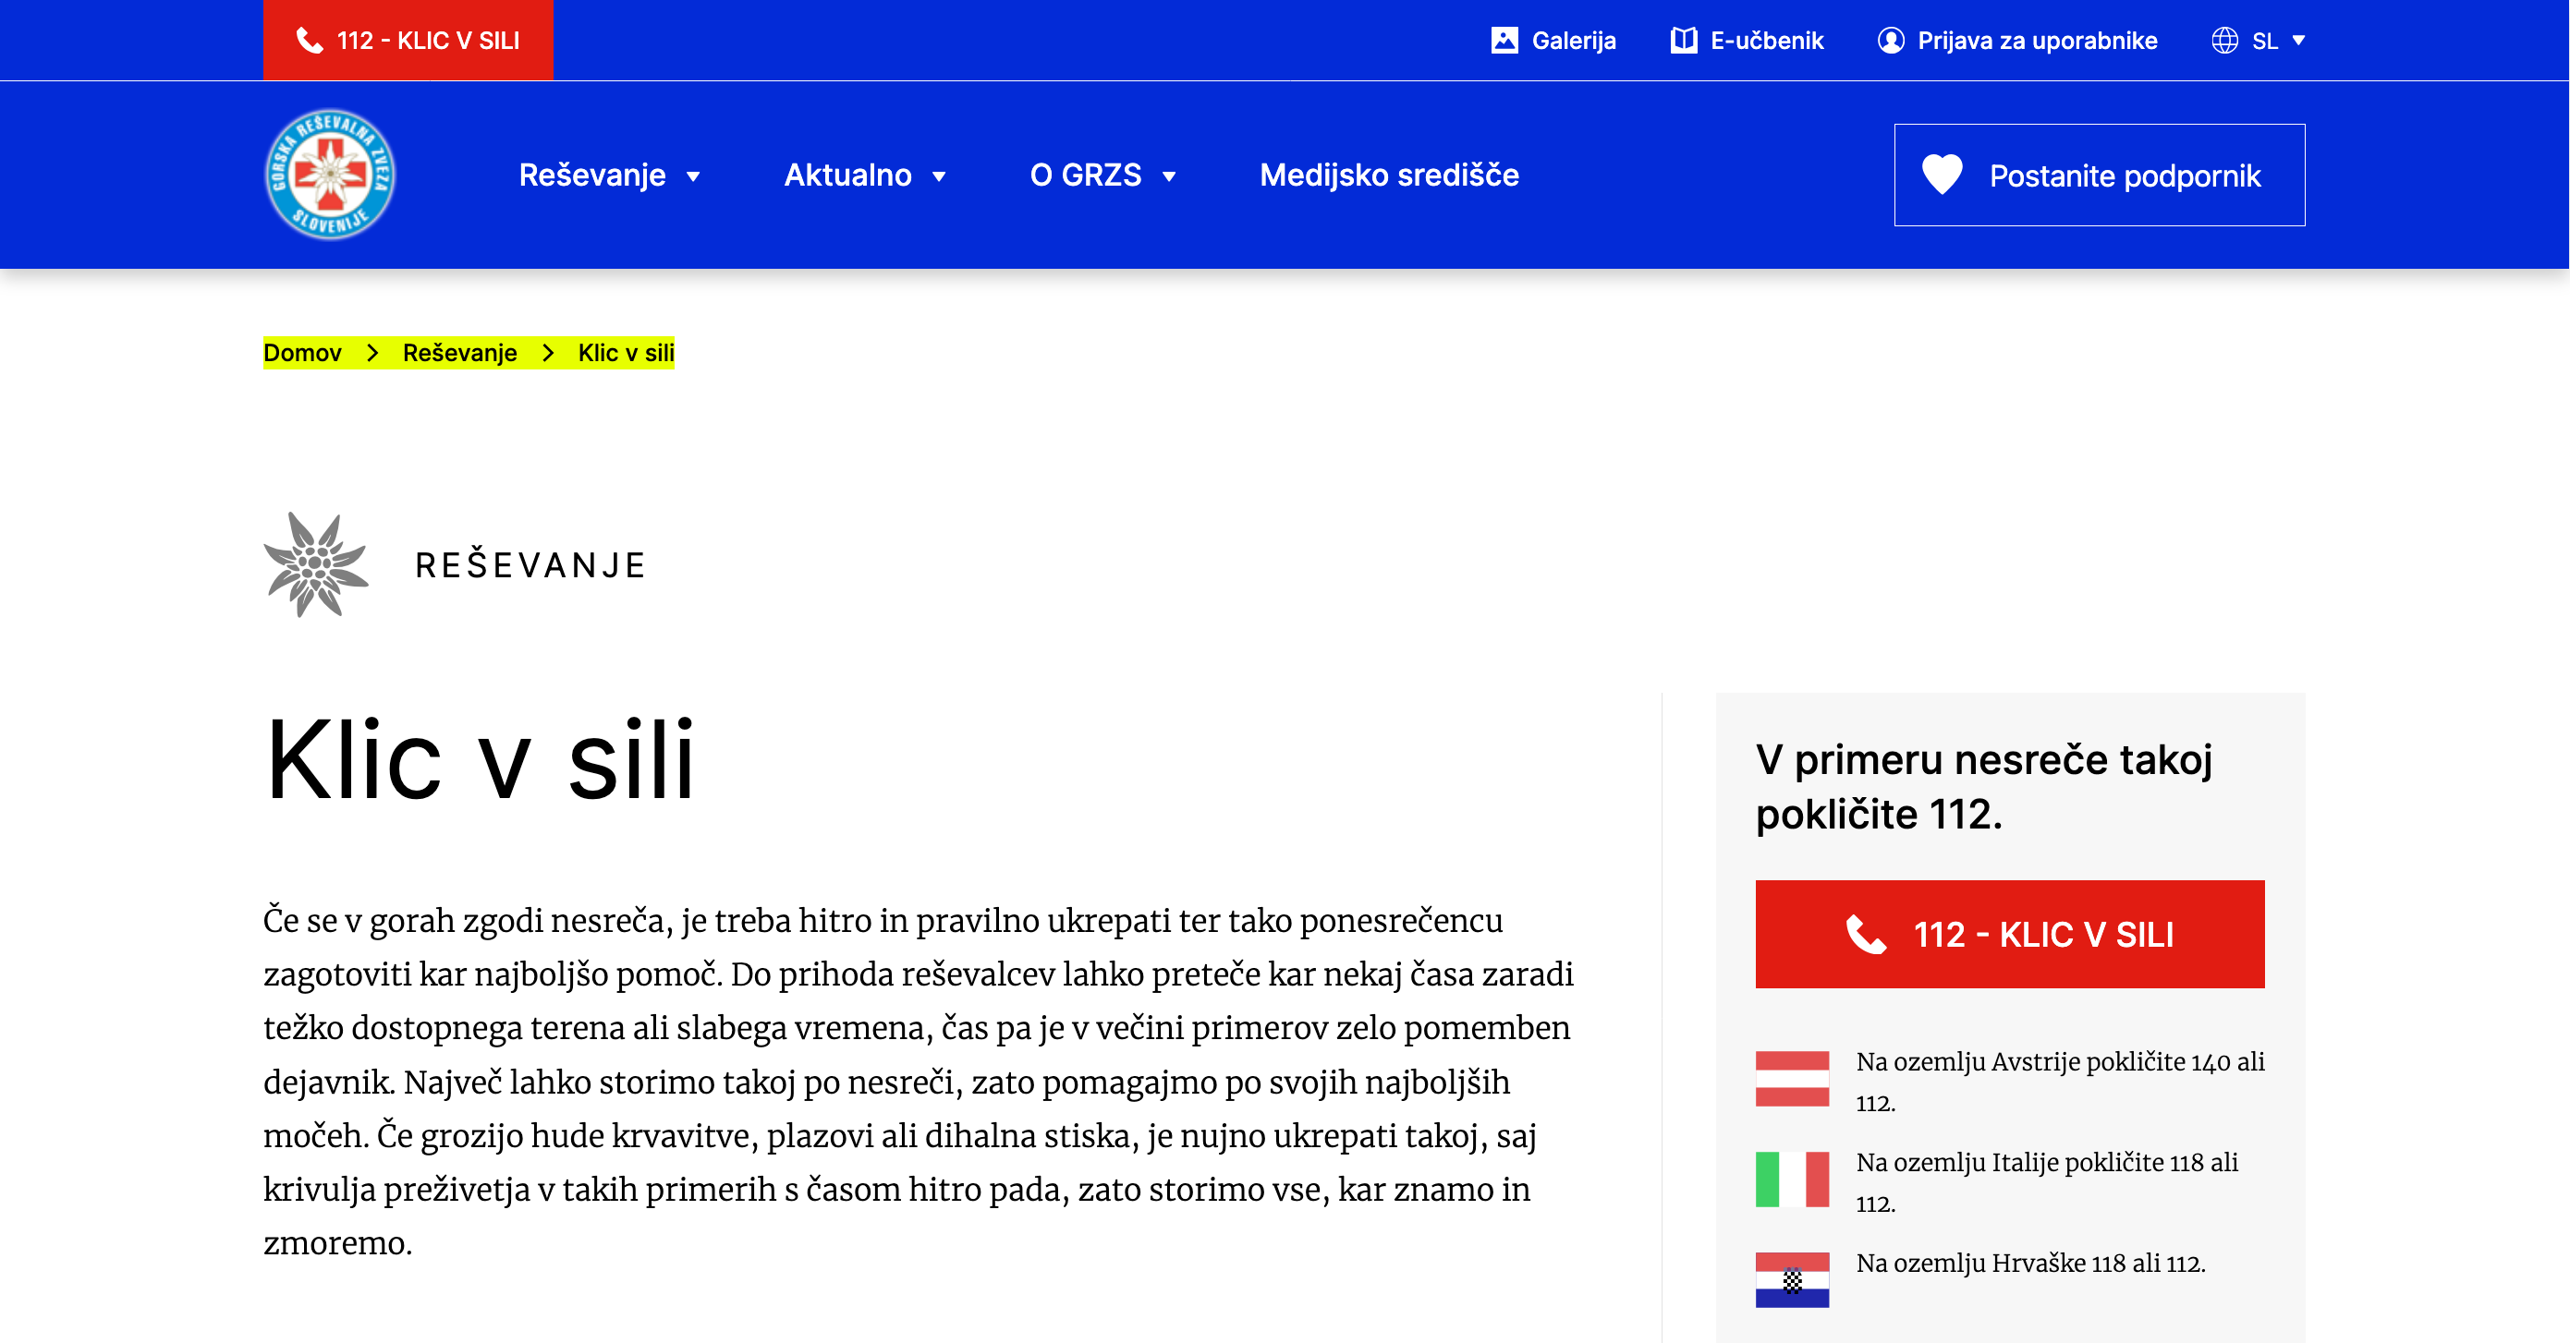Go to Domov breadcrumb link
The height and width of the screenshot is (1343, 2570).
click(x=302, y=353)
